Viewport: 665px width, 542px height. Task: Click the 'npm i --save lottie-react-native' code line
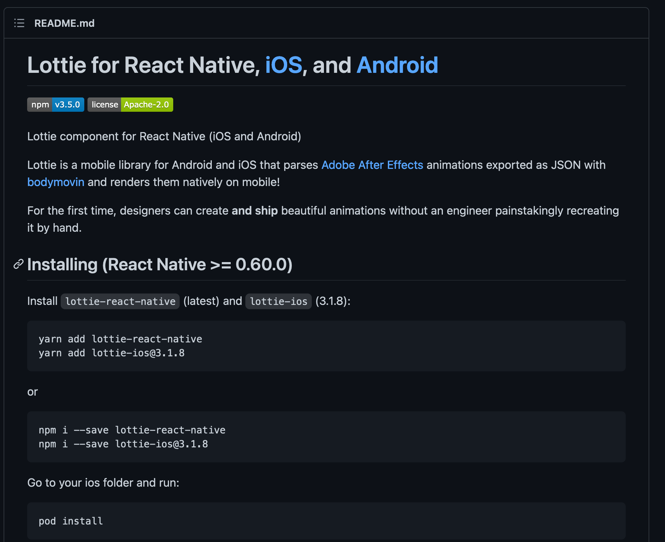[x=132, y=430]
